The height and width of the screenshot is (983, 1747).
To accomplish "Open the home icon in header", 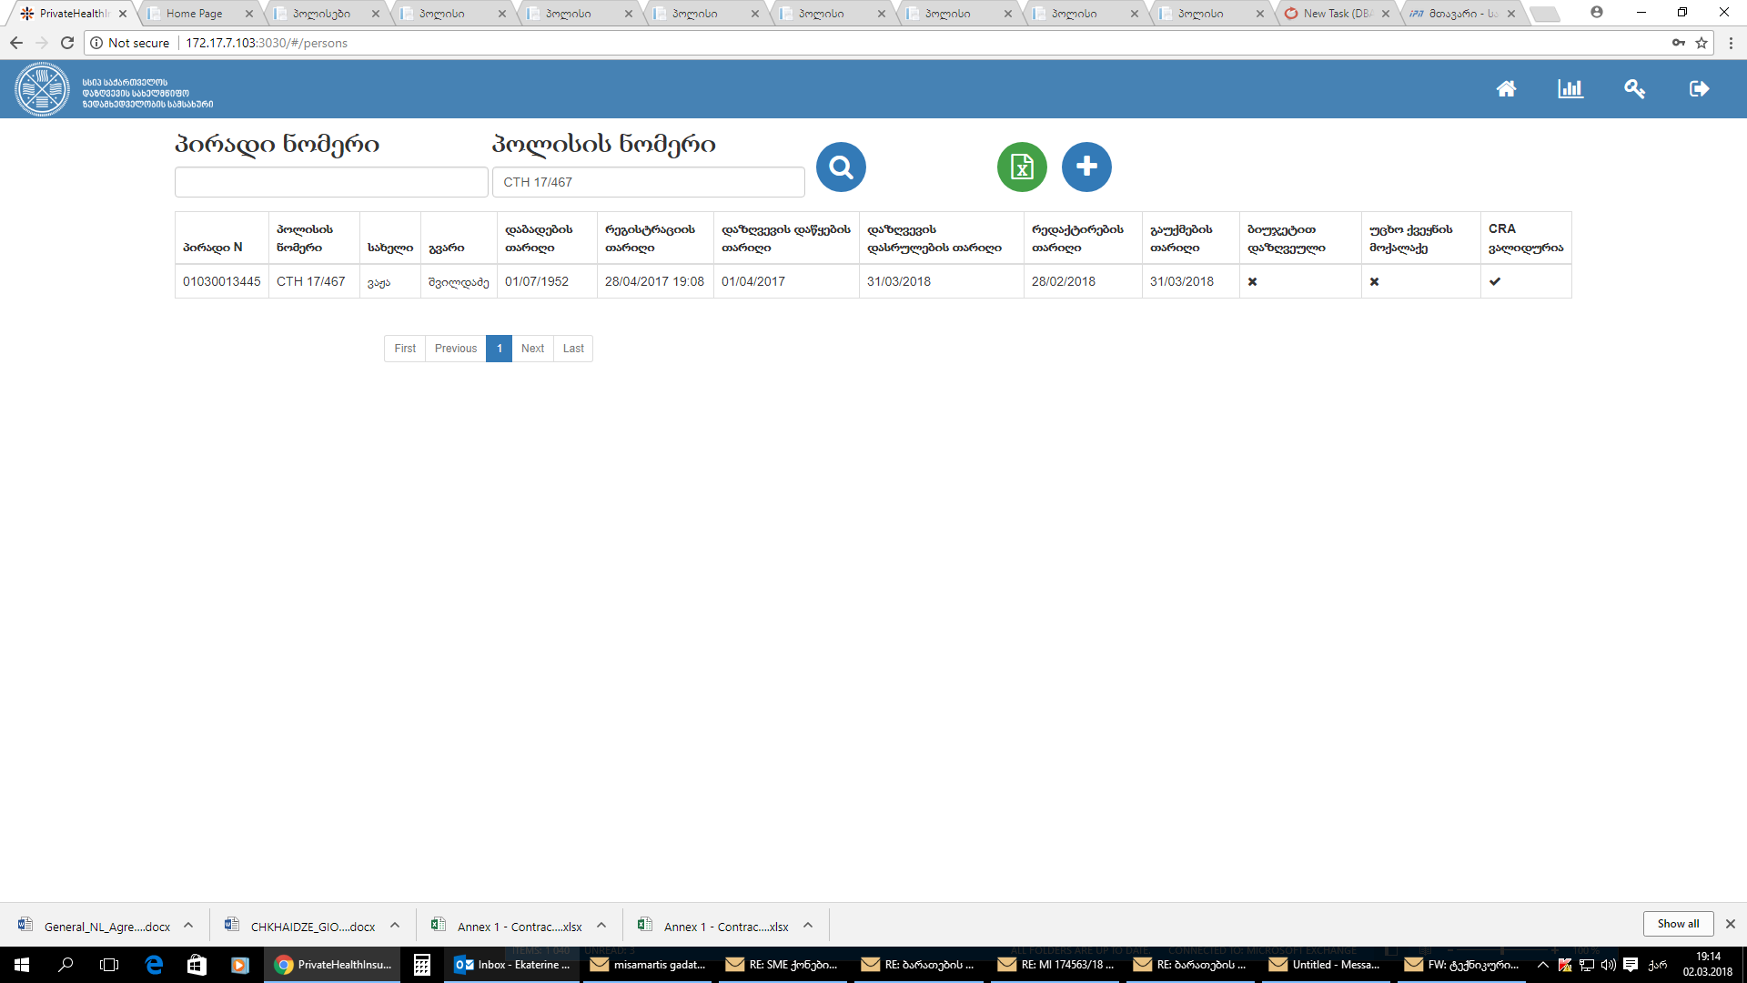I will coord(1506,89).
